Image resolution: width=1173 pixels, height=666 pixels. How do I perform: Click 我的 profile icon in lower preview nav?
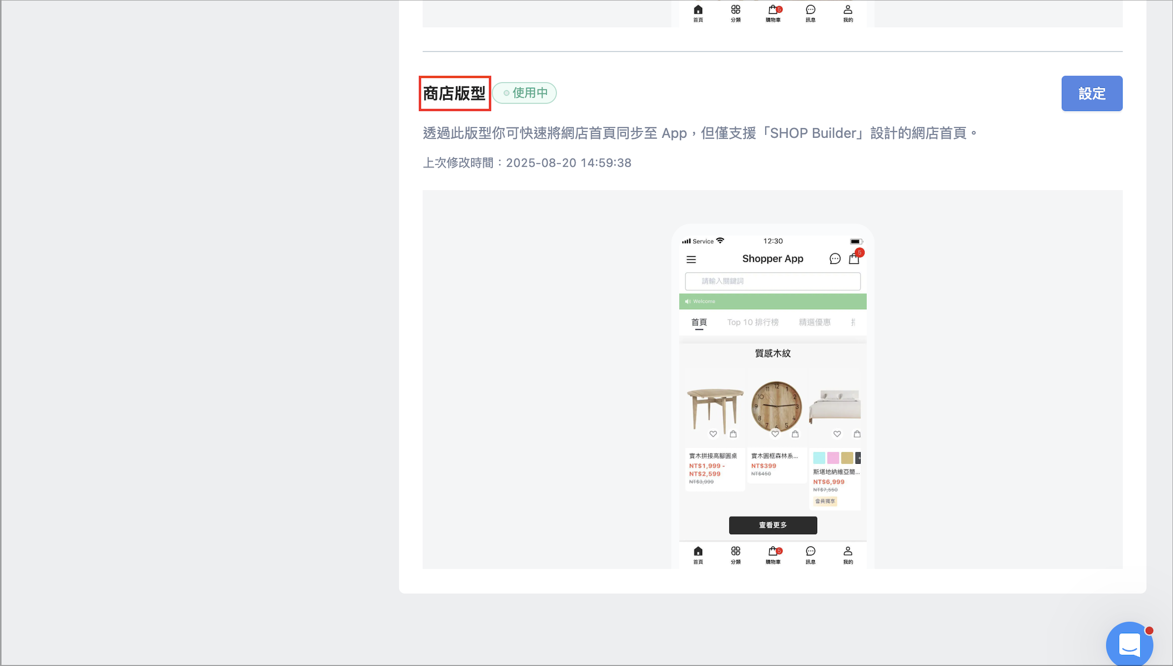click(848, 555)
